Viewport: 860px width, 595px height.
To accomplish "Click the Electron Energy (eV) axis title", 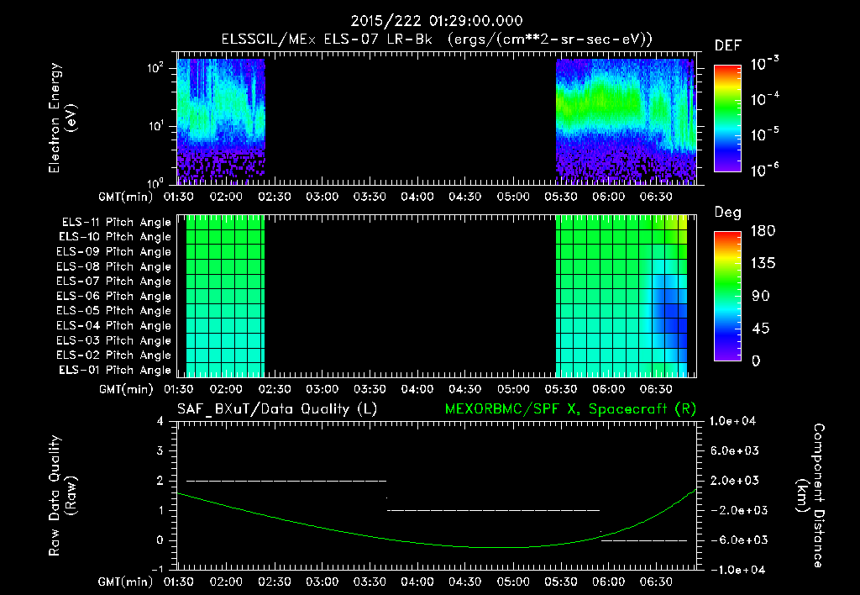I will 62,118.
